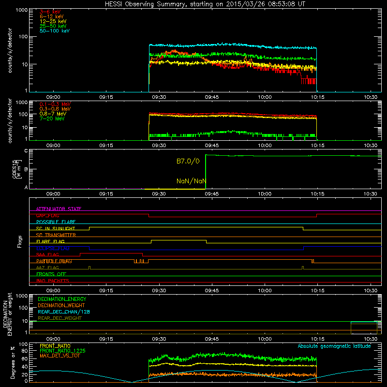
Task: Click the "B7.0/0" flare class annotation
Action: click(x=188, y=161)
